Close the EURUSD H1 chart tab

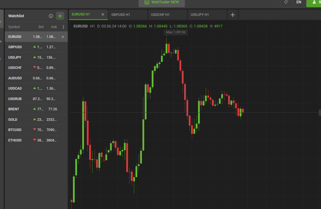(x=103, y=15)
